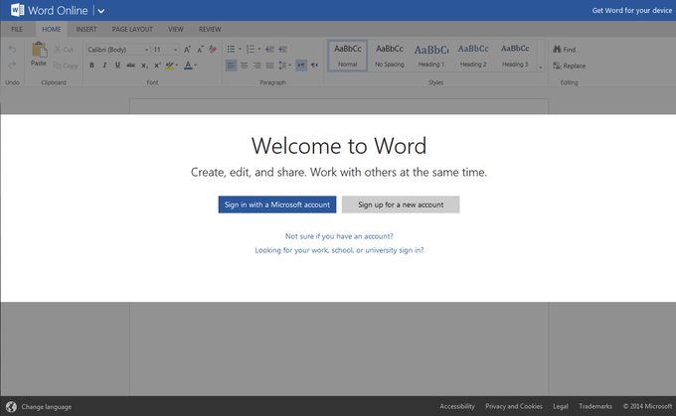The width and height of the screenshot is (676, 416).
Task: Open the Calibri (Body) font dropdown
Action: click(146, 50)
